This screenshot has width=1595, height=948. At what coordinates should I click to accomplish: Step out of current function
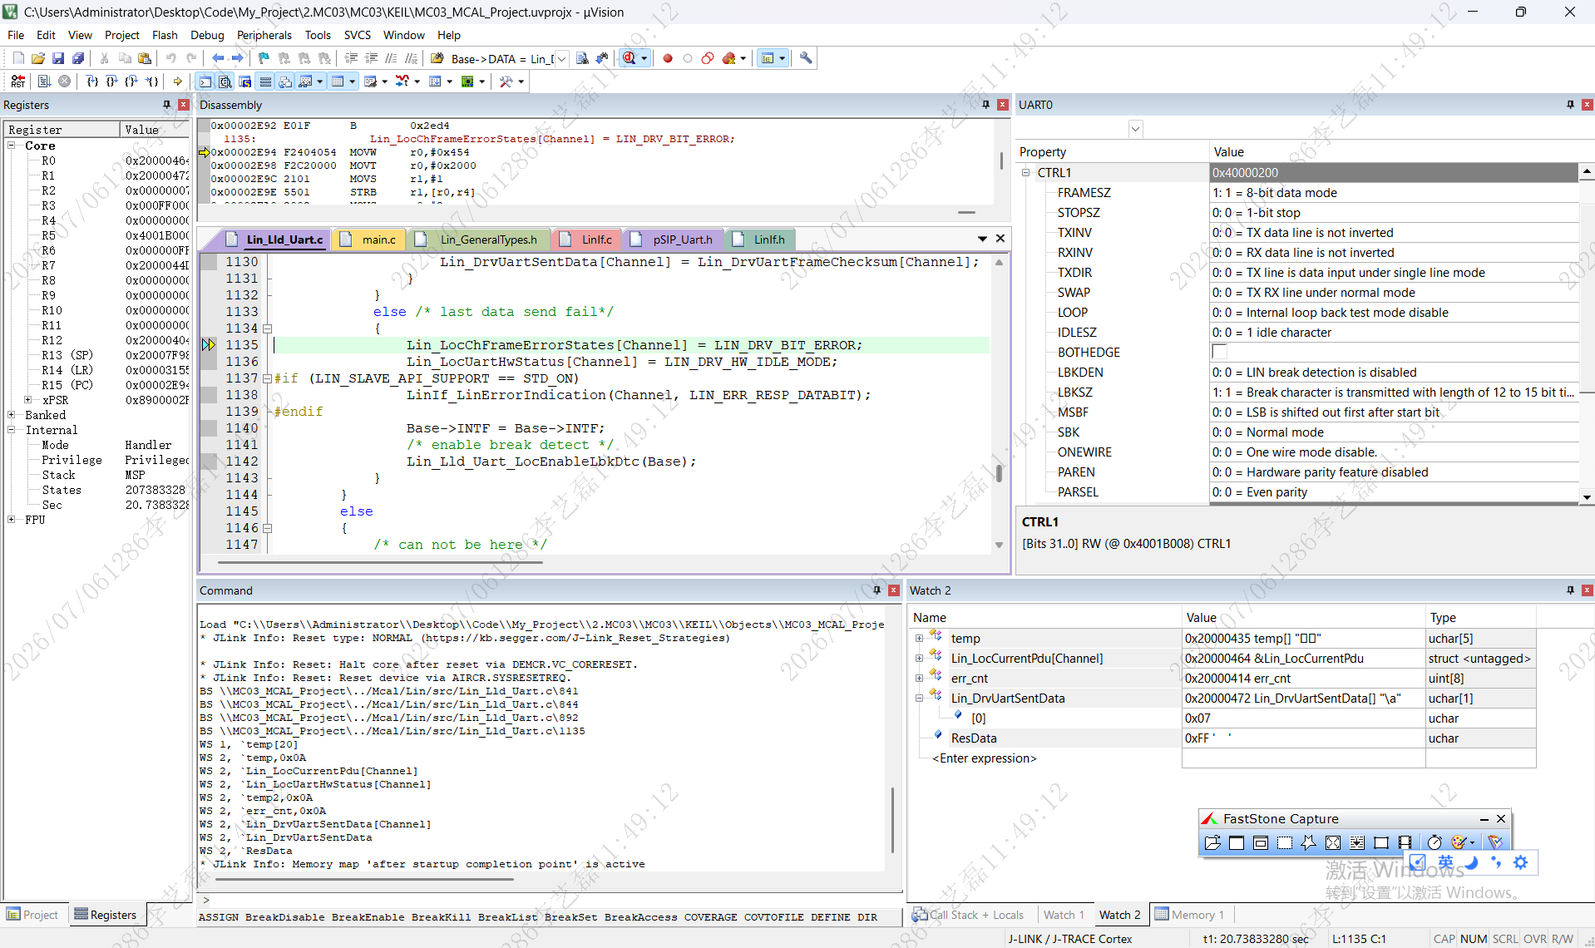tap(132, 81)
